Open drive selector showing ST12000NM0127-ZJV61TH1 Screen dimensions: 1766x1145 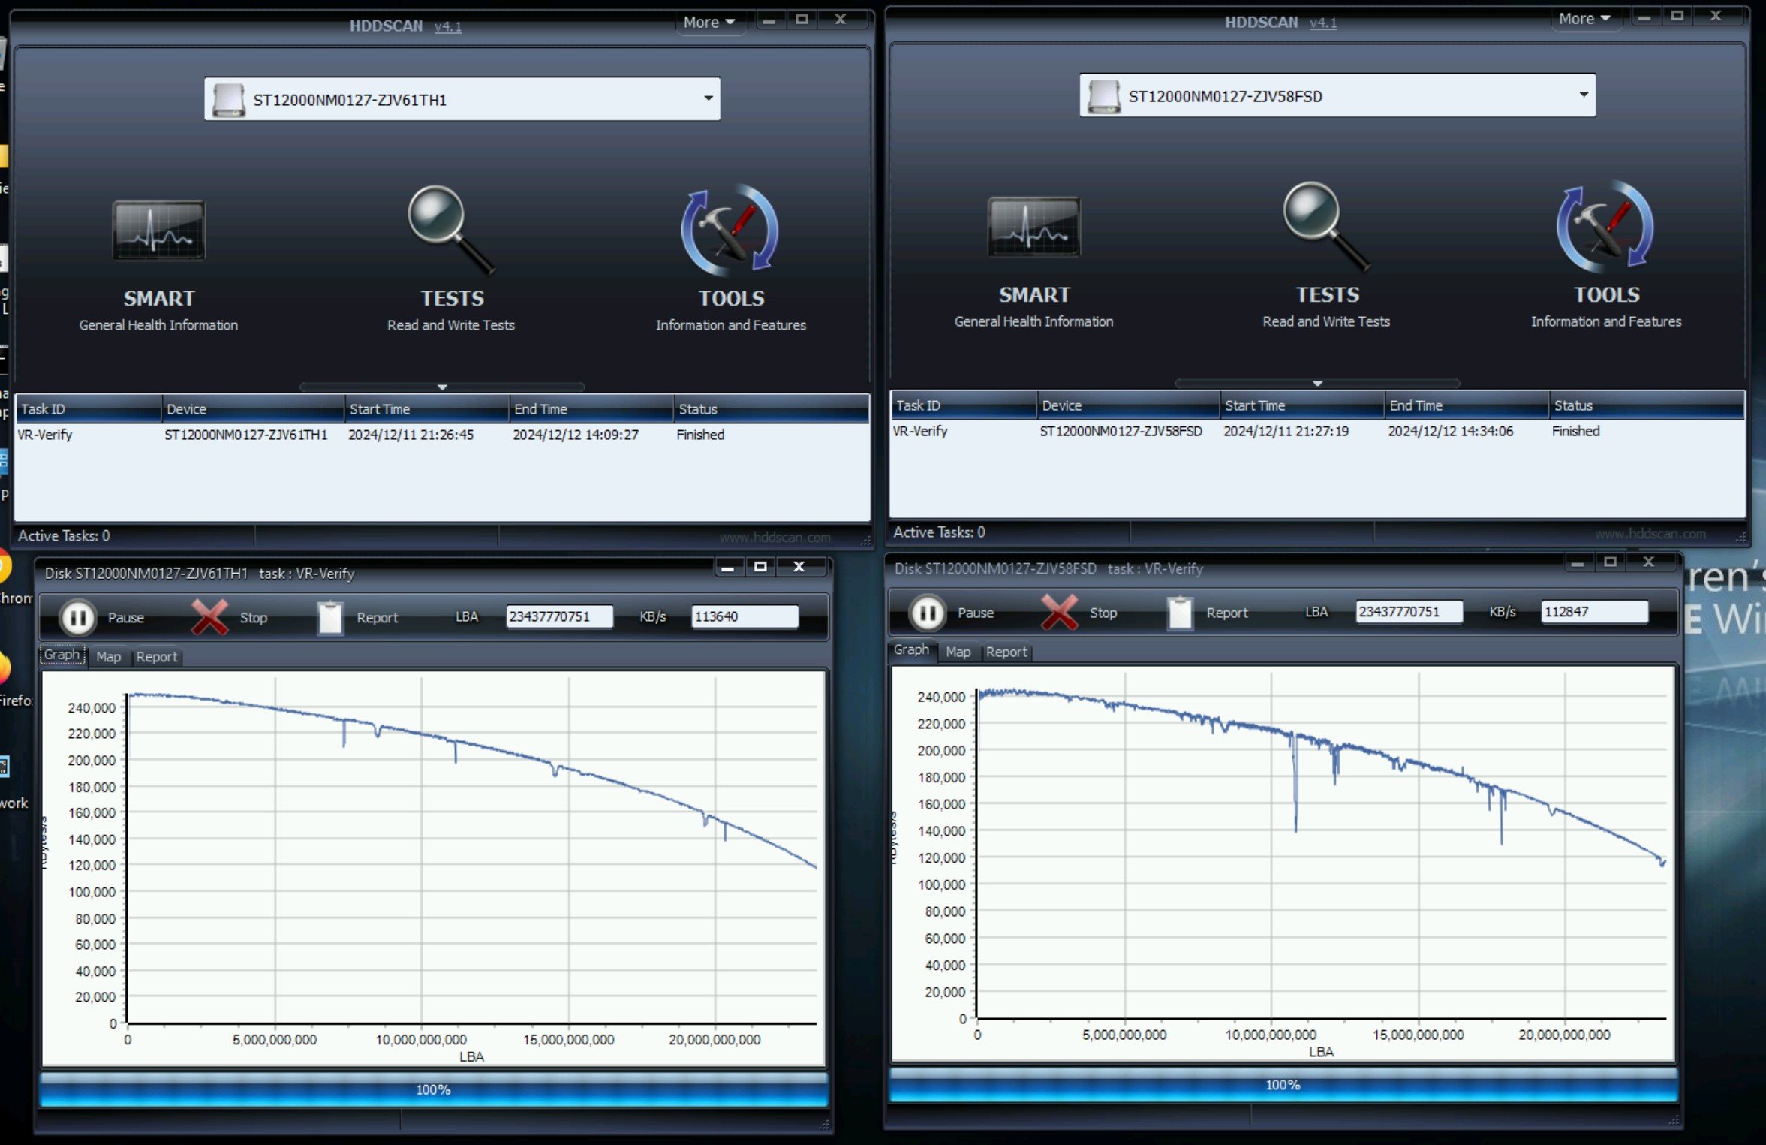[x=708, y=98]
